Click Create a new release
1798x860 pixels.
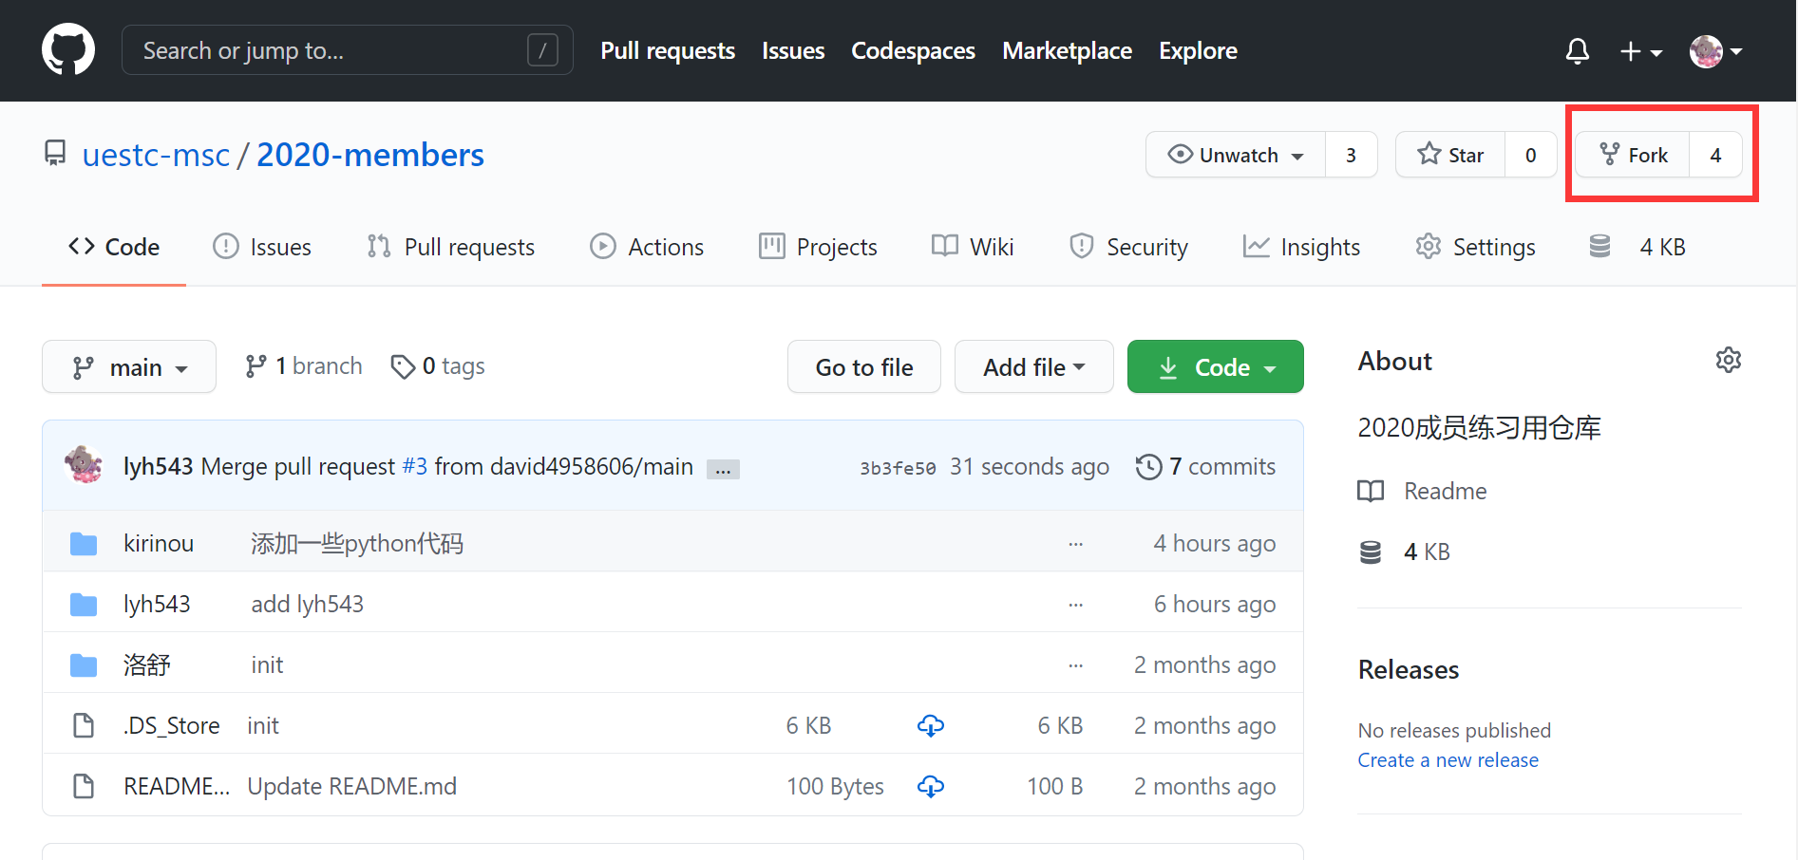(1448, 759)
